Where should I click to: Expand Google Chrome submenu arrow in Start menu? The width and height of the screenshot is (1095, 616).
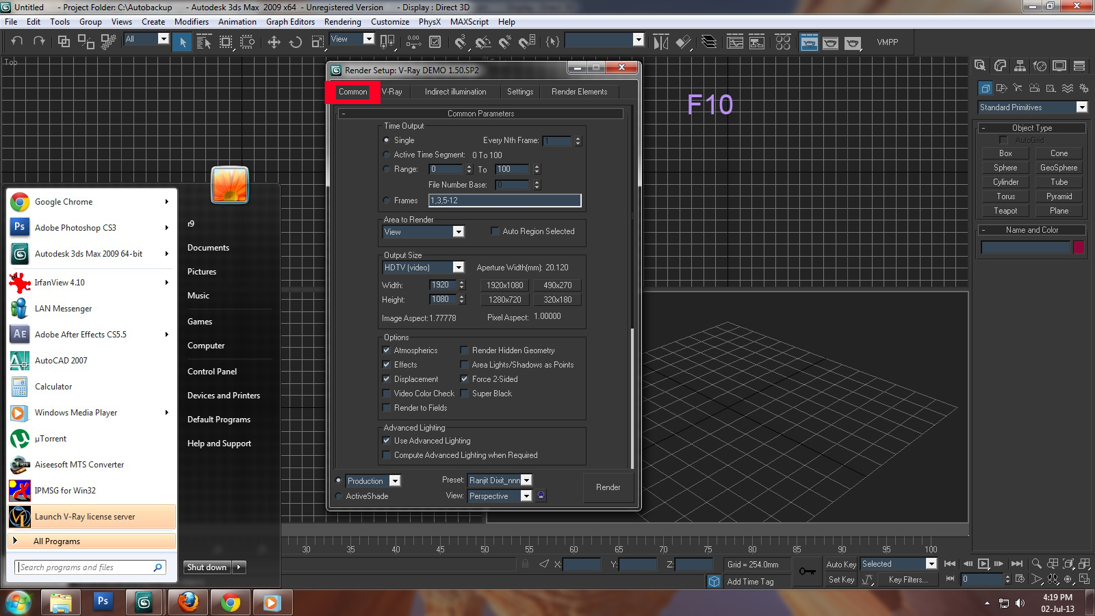166,202
